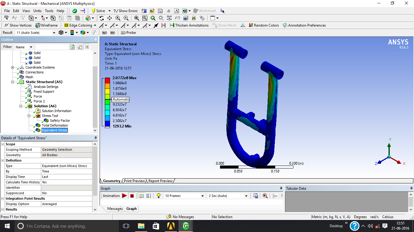Pin the Outline panel
The width and height of the screenshot is (414, 232).
pyautogui.click(x=95, y=40)
